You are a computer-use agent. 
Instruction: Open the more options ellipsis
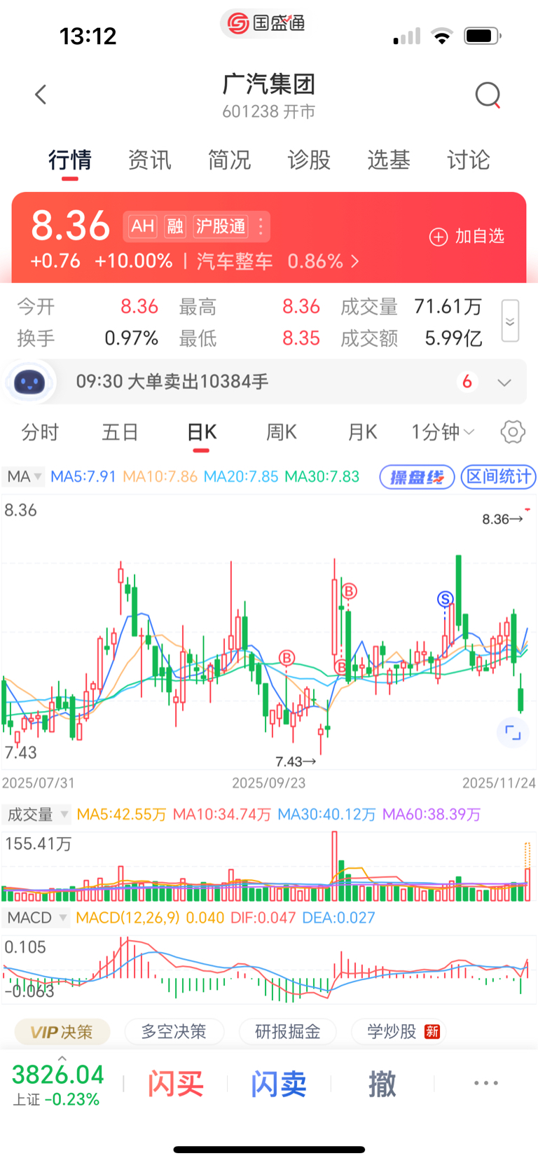tap(486, 1083)
